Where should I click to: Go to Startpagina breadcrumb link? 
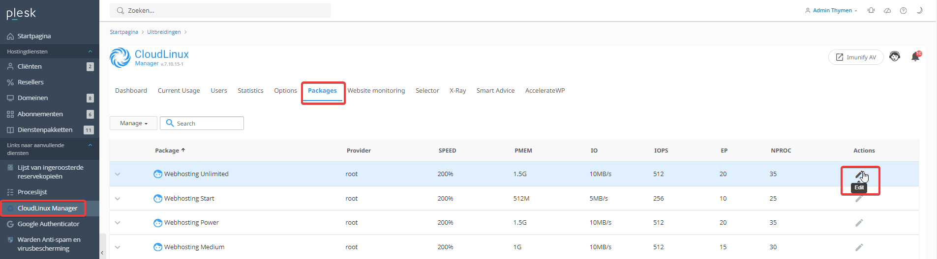(124, 32)
